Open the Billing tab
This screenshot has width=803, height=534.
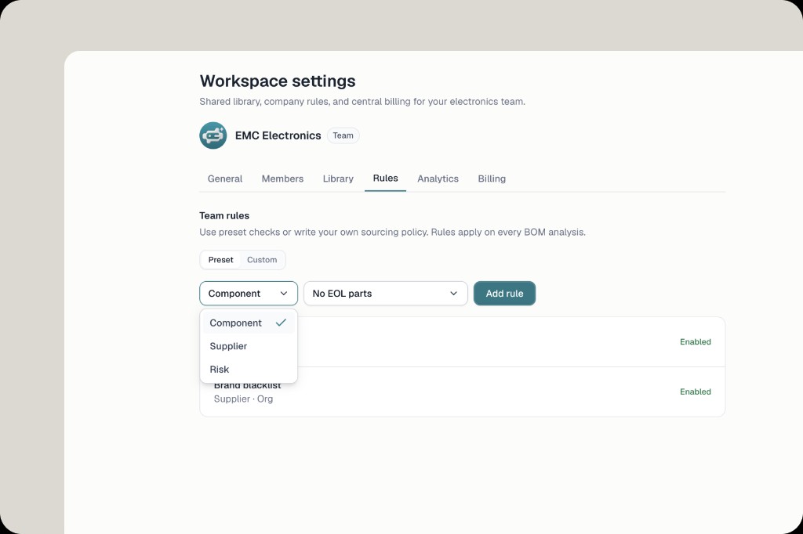click(492, 179)
